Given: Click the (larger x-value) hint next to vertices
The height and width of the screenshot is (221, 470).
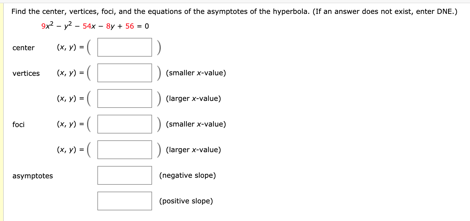Looking at the screenshot, I should click(x=193, y=98).
